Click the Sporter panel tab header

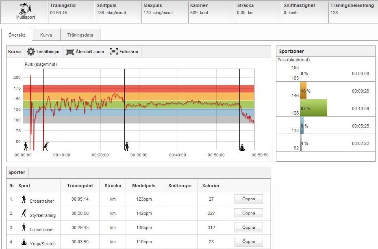point(17,172)
